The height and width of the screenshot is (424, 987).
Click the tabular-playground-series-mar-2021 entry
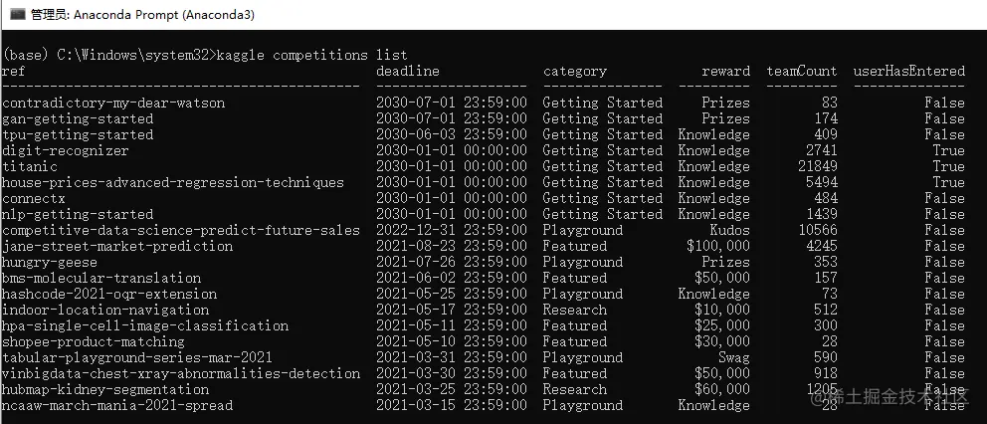[x=137, y=357]
